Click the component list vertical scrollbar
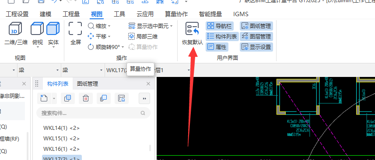The height and width of the screenshot is (160, 375). [x=150, y=148]
